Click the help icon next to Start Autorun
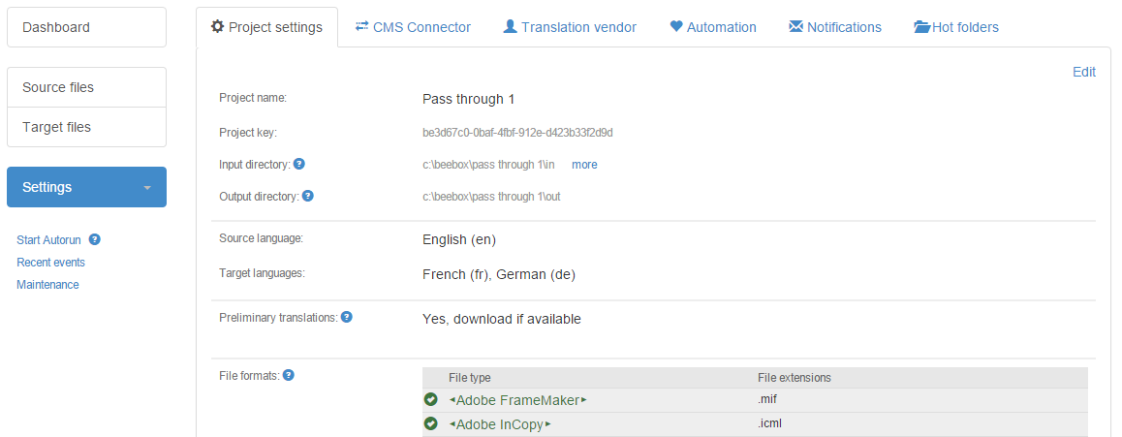 click(x=95, y=239)
